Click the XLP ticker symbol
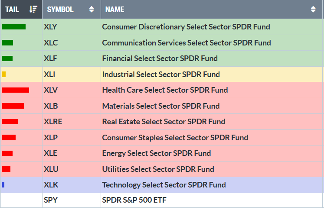 51,138
